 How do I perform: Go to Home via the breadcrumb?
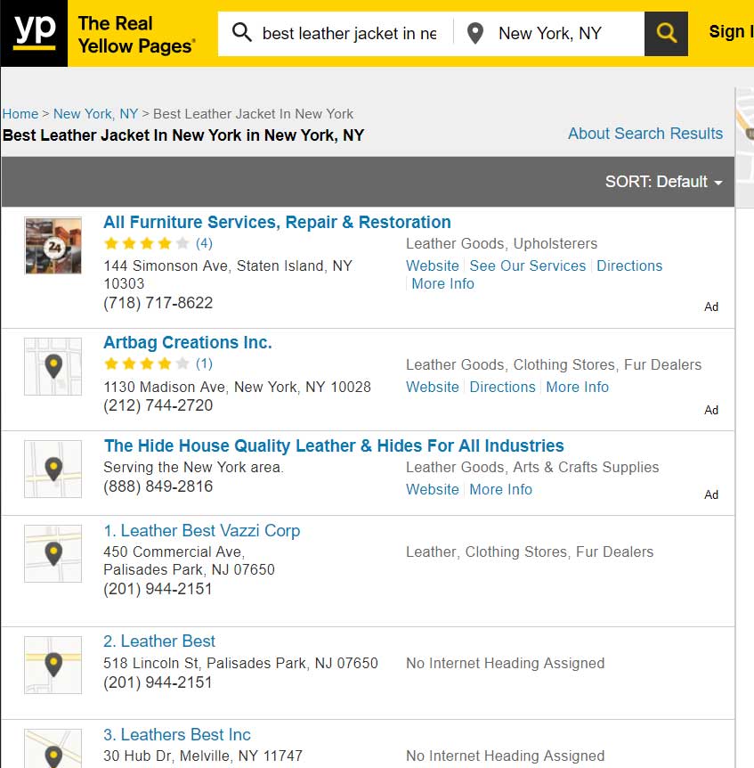(x=20, y=114)
